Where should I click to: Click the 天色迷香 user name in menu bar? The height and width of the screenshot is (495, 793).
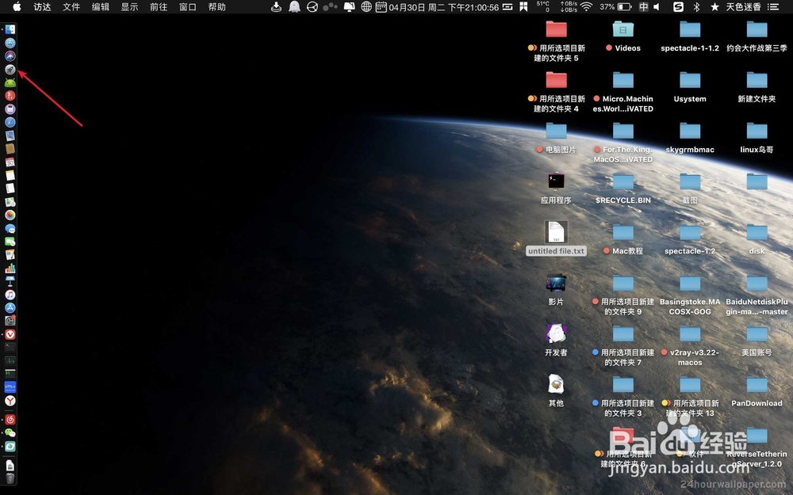[744, 6]
